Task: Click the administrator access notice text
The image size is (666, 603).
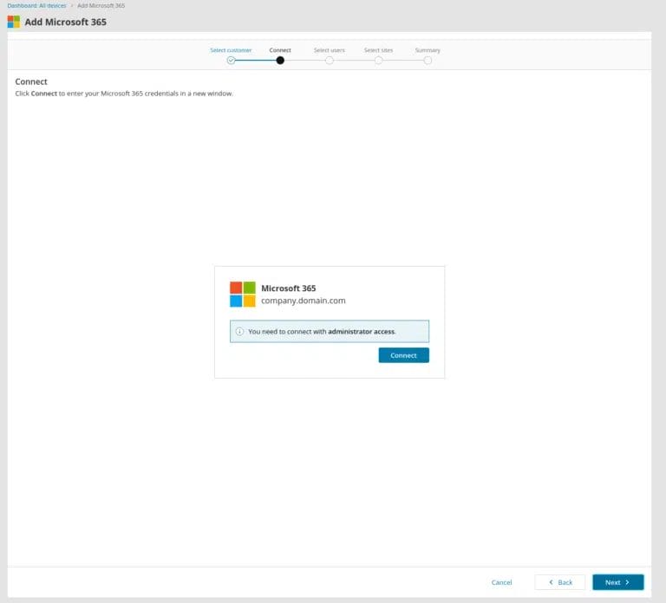Action: pos(322,332)
